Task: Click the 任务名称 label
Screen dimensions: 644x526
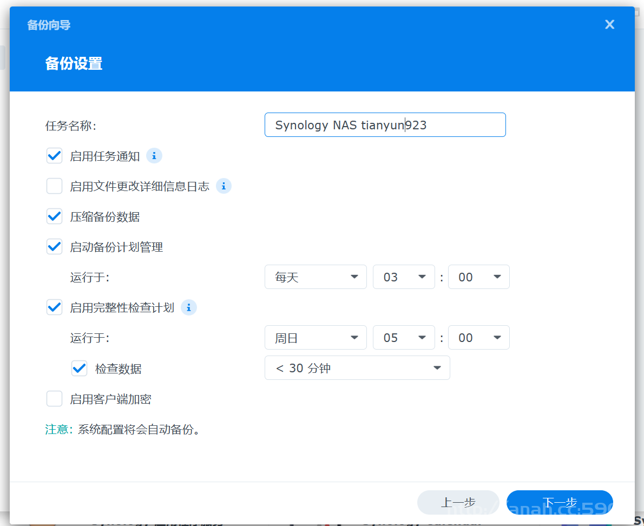Action: [71, 126]
